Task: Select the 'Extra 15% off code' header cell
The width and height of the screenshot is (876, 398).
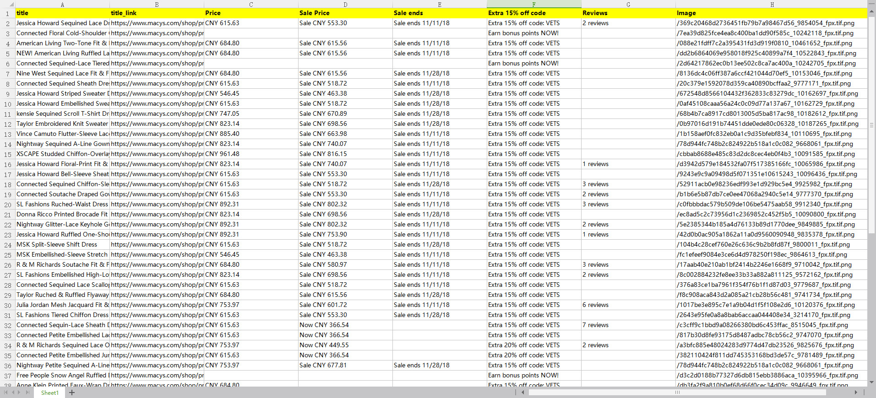Action: click(534, 13)
